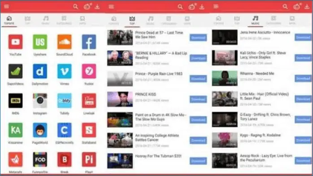The image size is (313, 176).
Task: Open 'Jena Irene Asciutto - Innocence' title
Action: [265, 32]
